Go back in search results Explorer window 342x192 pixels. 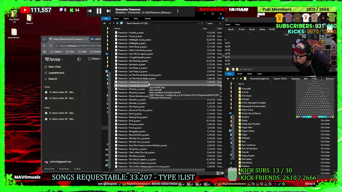tap(104, 23)
